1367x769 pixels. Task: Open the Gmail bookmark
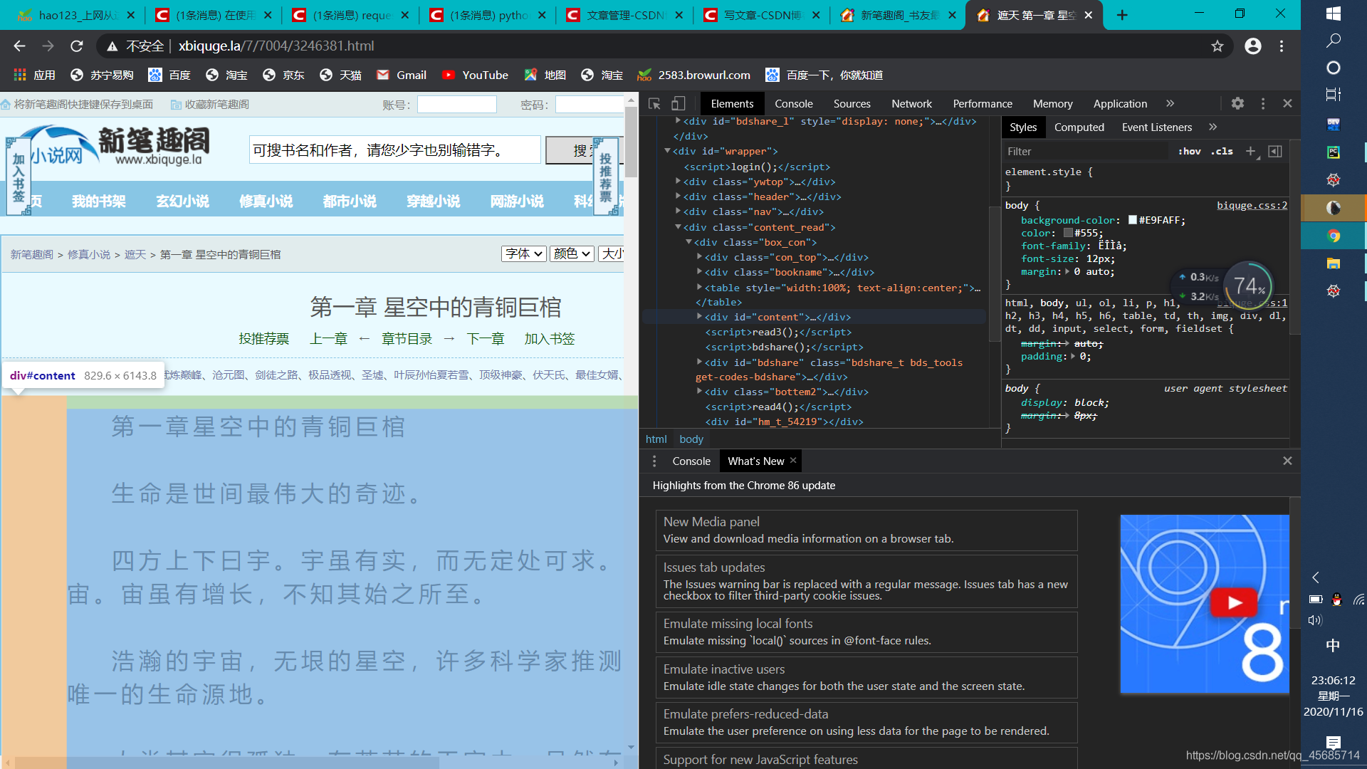tap(402, 75)
